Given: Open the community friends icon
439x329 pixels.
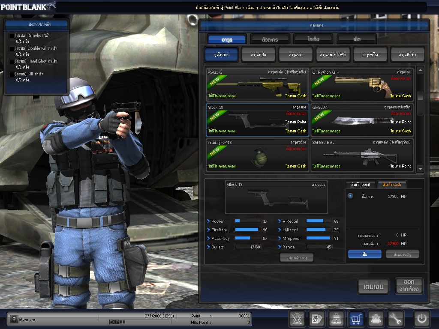Looking at the screenshot, I should (x=376, y=319).
